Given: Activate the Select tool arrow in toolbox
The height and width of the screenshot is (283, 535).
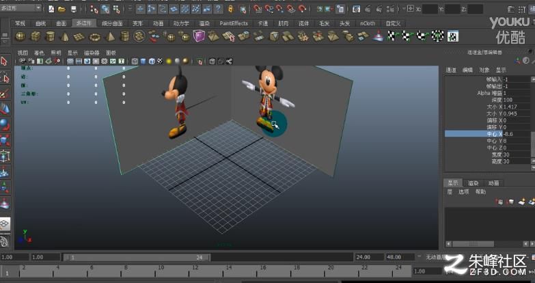Looking at the screenshot, I should coord(5,62).
